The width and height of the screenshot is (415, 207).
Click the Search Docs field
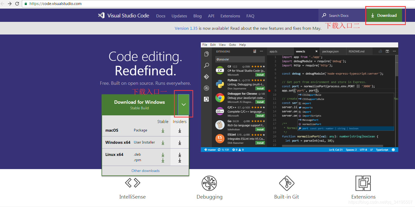pos(342,15)
